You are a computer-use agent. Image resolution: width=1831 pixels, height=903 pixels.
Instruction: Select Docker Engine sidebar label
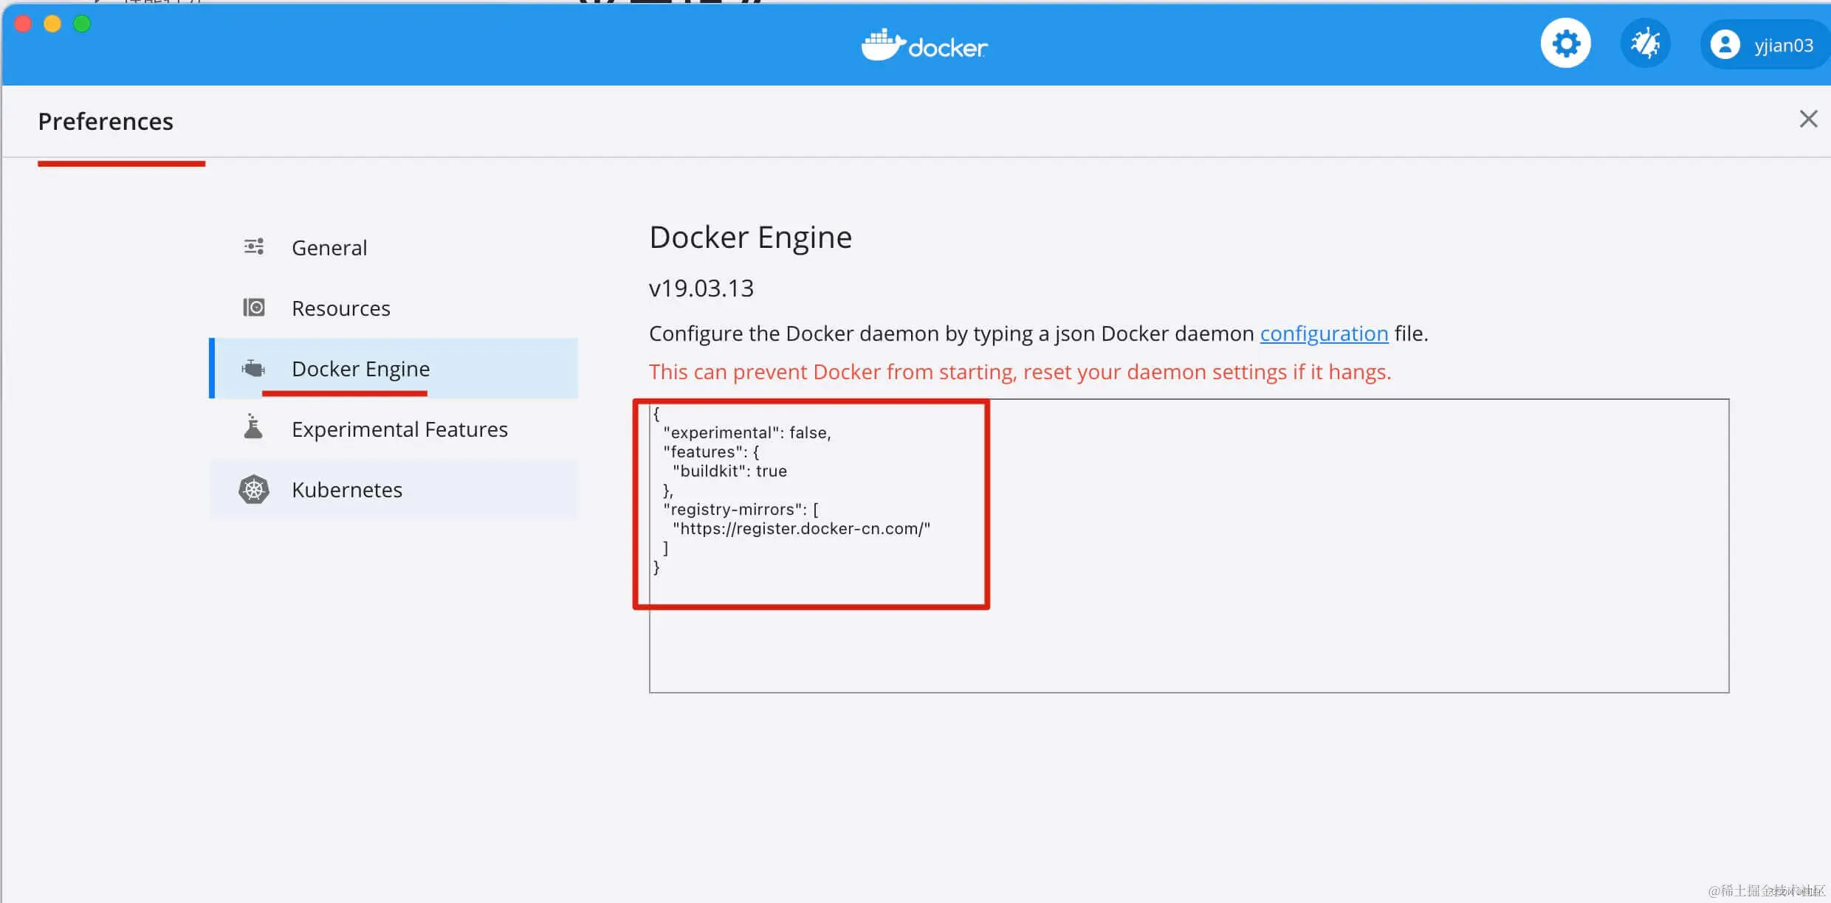point(360,369)
